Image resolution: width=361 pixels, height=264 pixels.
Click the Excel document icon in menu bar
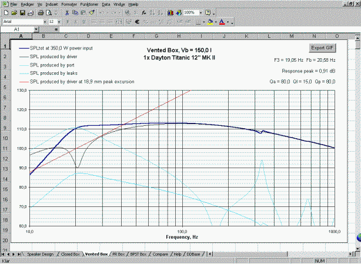(x=5, y=4)
